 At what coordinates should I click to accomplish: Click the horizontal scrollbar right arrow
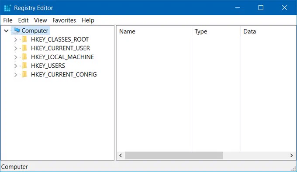click(x=291, y=155)
